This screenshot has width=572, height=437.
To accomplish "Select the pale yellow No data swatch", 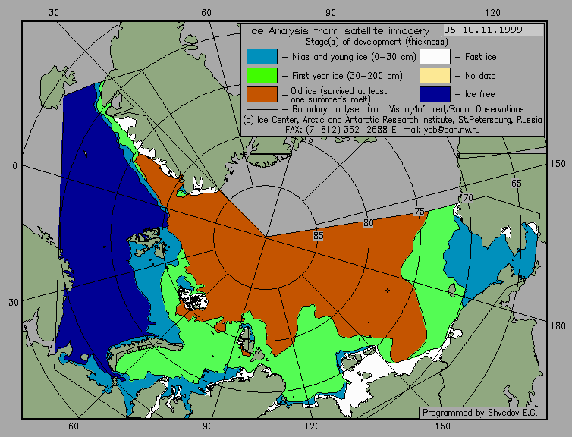I will tap(435, 76).
